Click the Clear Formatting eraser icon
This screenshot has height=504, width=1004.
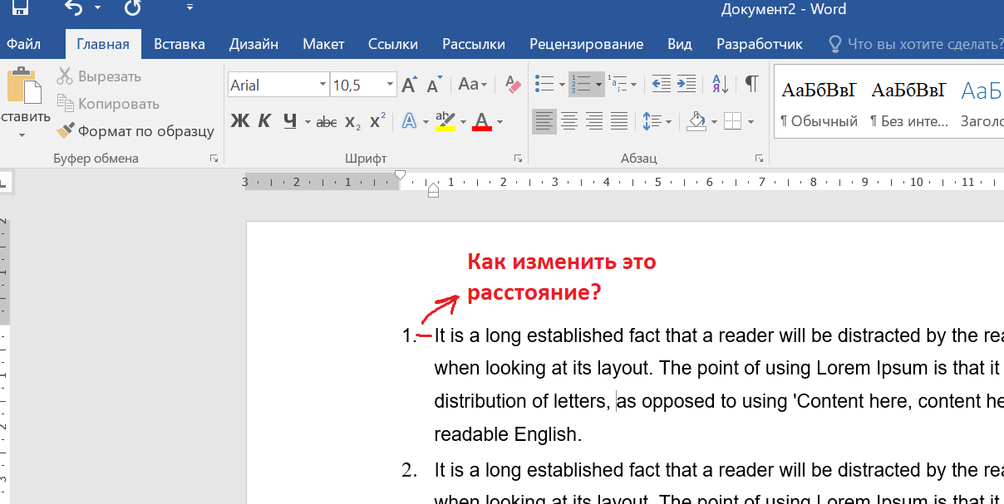coord(512,84)
